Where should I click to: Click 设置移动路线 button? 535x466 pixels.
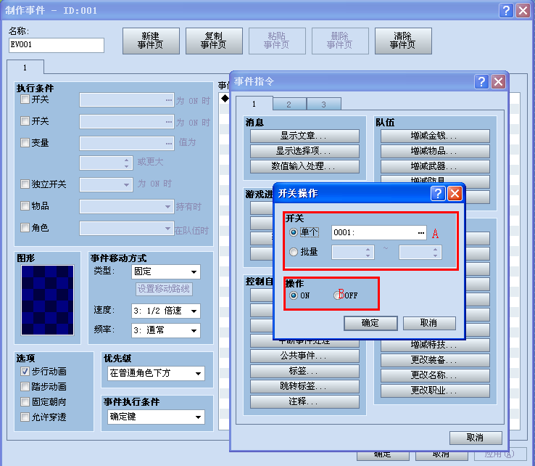click(x=164, y=289)
